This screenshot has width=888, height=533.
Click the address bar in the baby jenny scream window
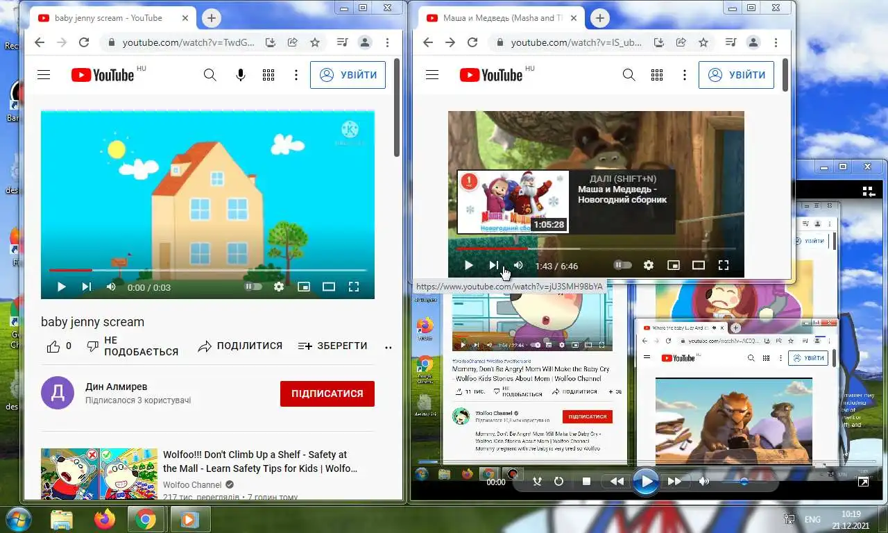tap(188, 42)
